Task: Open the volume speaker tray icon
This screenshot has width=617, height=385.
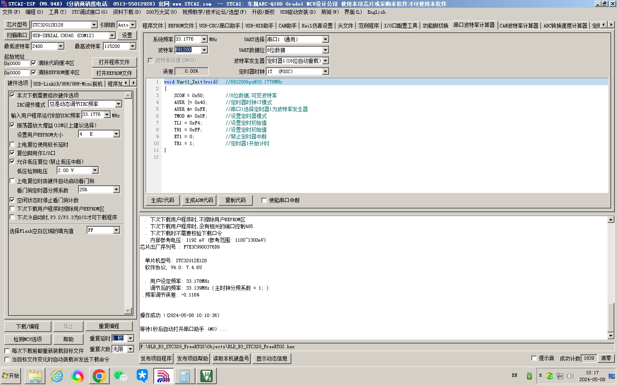Action: (570, 376)
